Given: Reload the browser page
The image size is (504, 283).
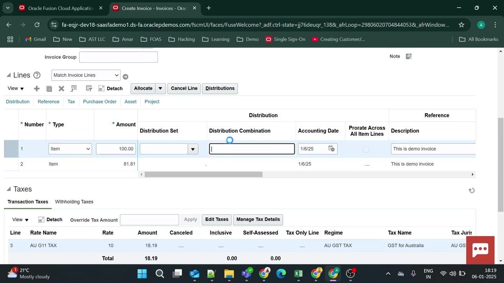Looking at the screenshot, I should pyautogui.click(x=37, y=25).
